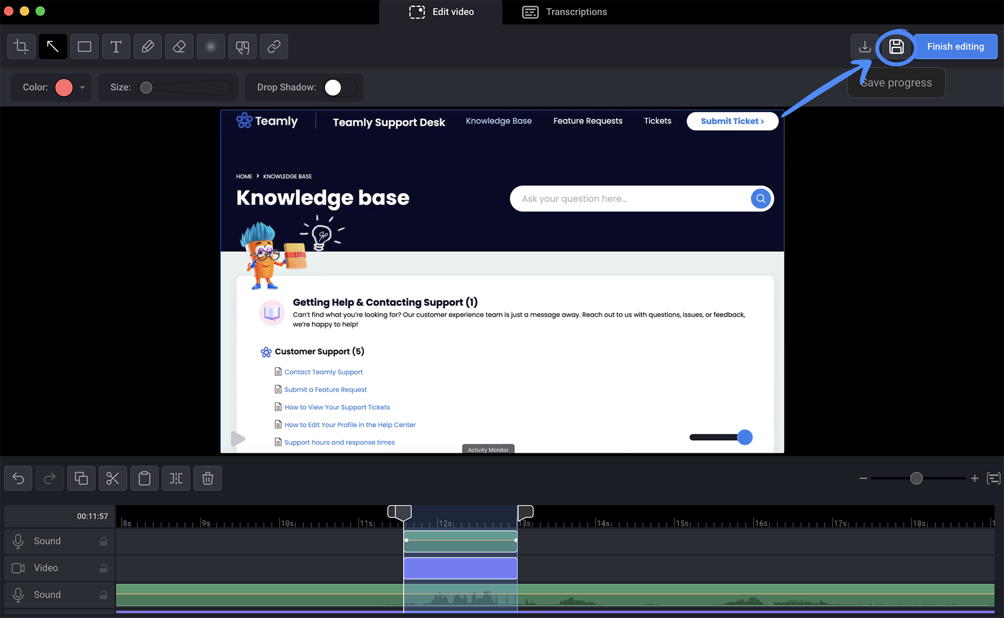
Task: Select the Rectangle shape tool
Action: click(x=84, y=47)
